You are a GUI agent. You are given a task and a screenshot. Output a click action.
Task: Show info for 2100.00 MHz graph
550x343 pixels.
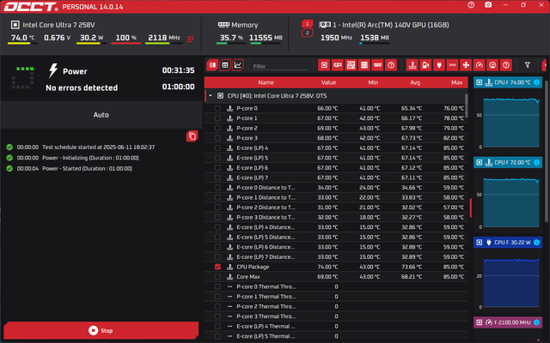(536, 322)
